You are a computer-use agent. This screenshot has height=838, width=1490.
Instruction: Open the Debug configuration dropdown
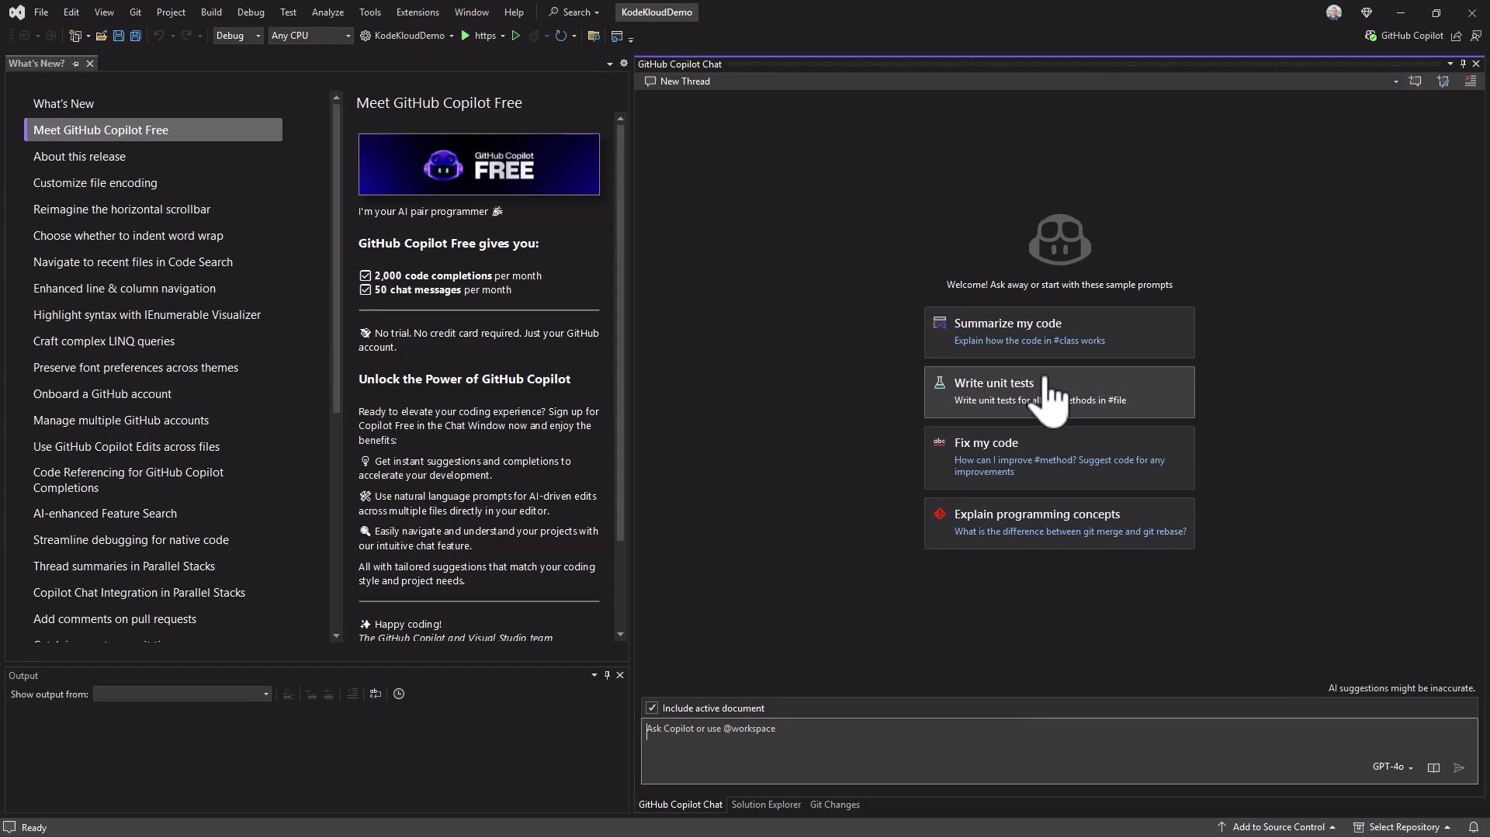(238, 36)
